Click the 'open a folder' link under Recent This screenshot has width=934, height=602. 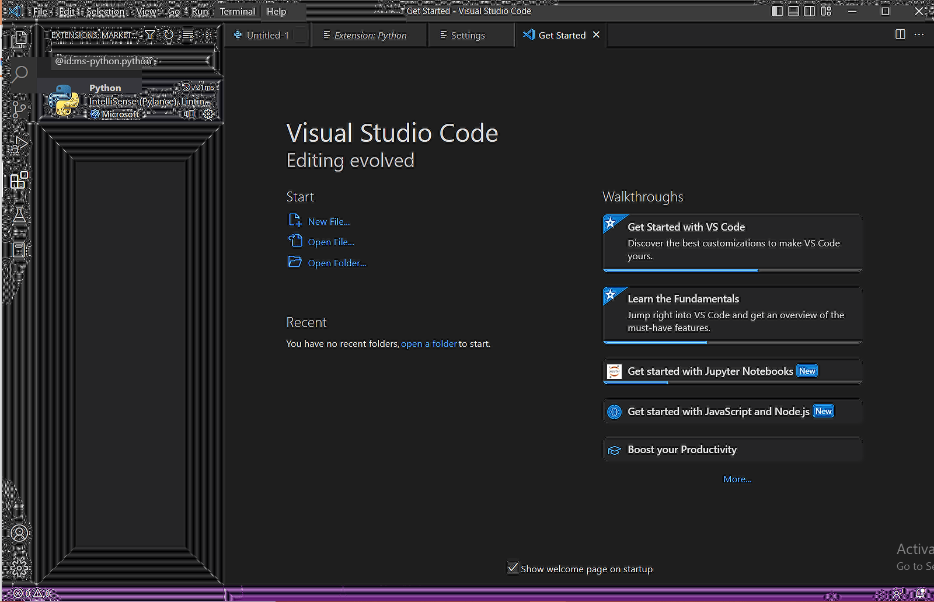[x=429, y=343]
